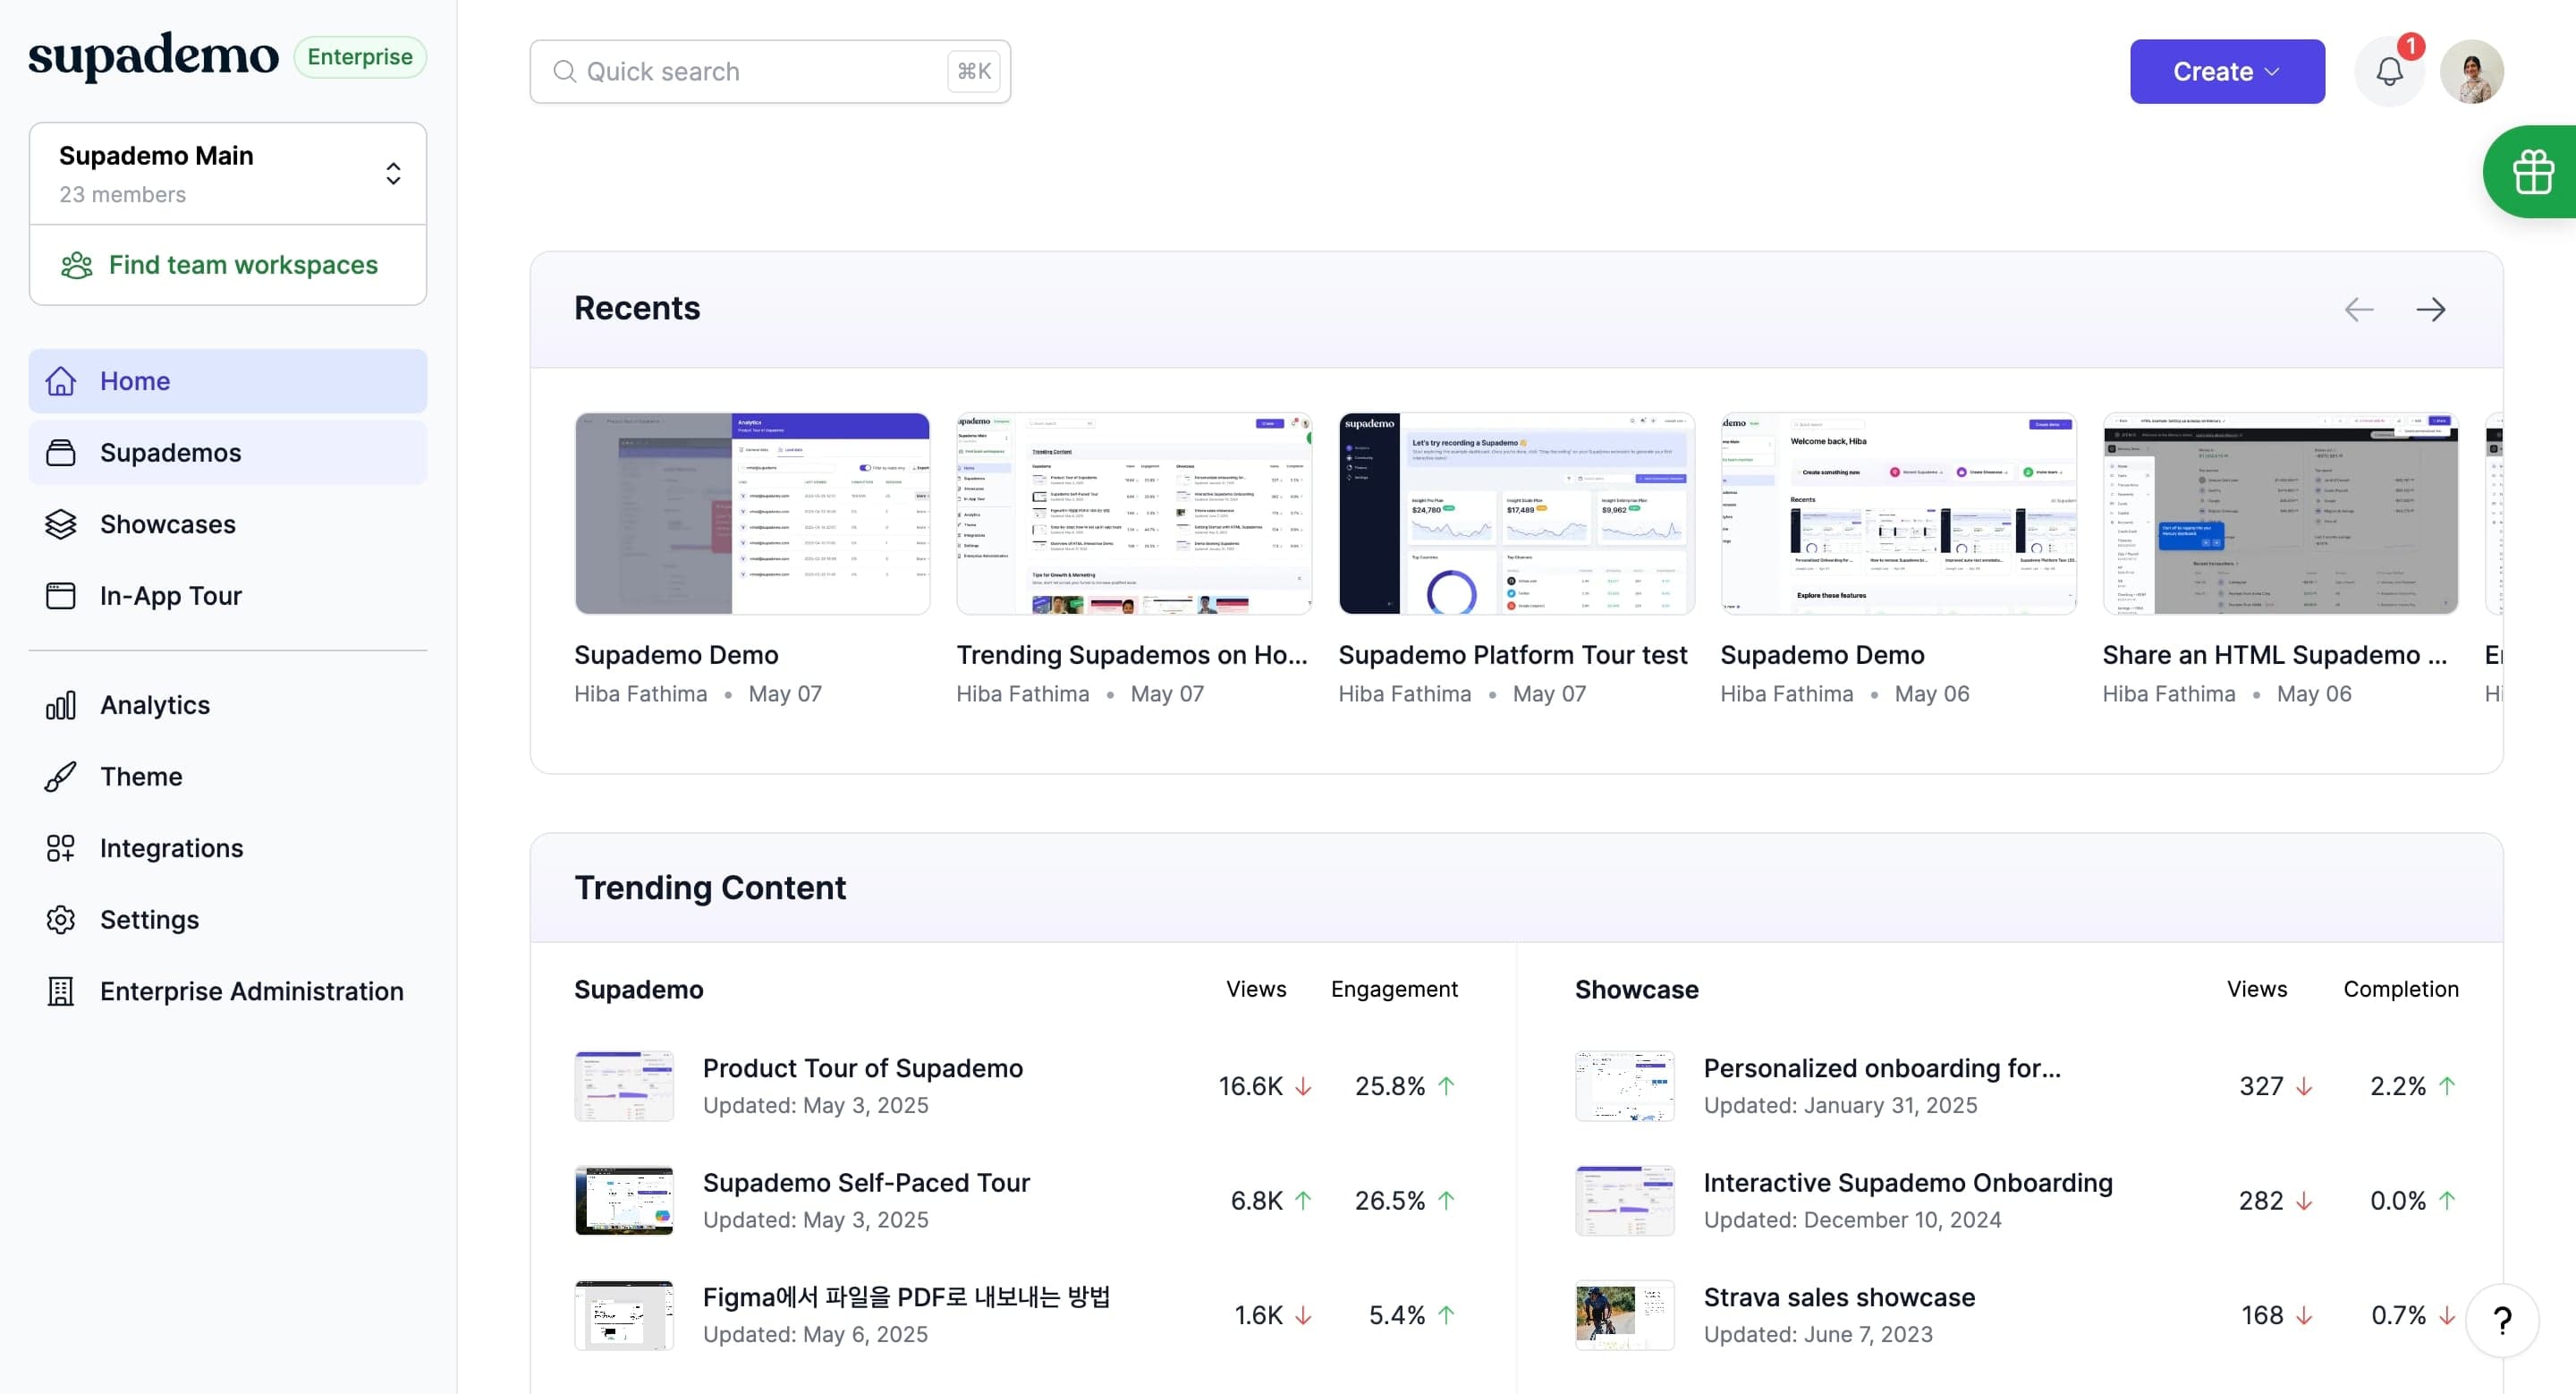The width and height of the screenshot is (2576, 1394).
Task: Click Product Tour of Supademo row thumbnail
Action: pyautogui.click(x=624, y=1086)
